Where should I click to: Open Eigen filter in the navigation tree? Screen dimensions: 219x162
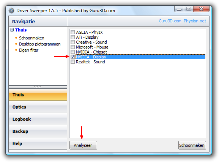coord(28,50)
